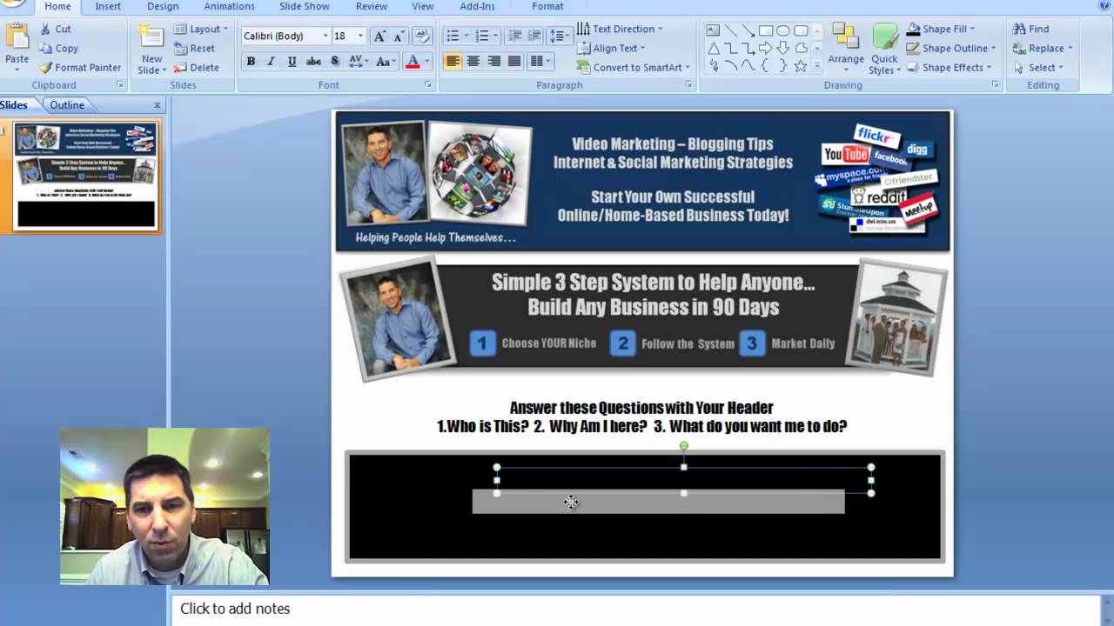Image resolution: width=1114 pixels, height=626 pixels.
Task: Click the Copy icon
Action: [45, 48]
